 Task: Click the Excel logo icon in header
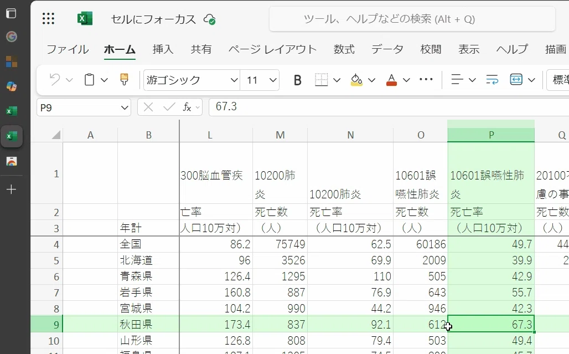click(x=85, y=18)
